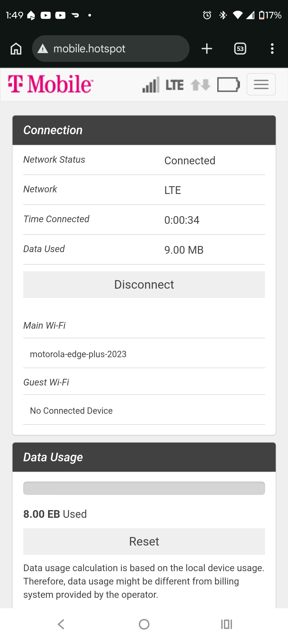Open the tab switcher showing 53 tabs
Viewport: 288px width, 640px height.
point(240,49)
